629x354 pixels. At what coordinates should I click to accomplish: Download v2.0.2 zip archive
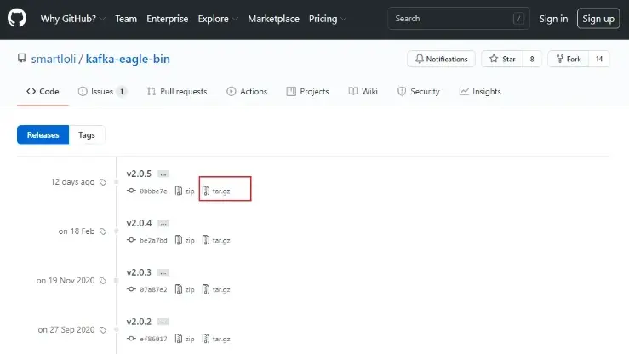coord(185,339)
